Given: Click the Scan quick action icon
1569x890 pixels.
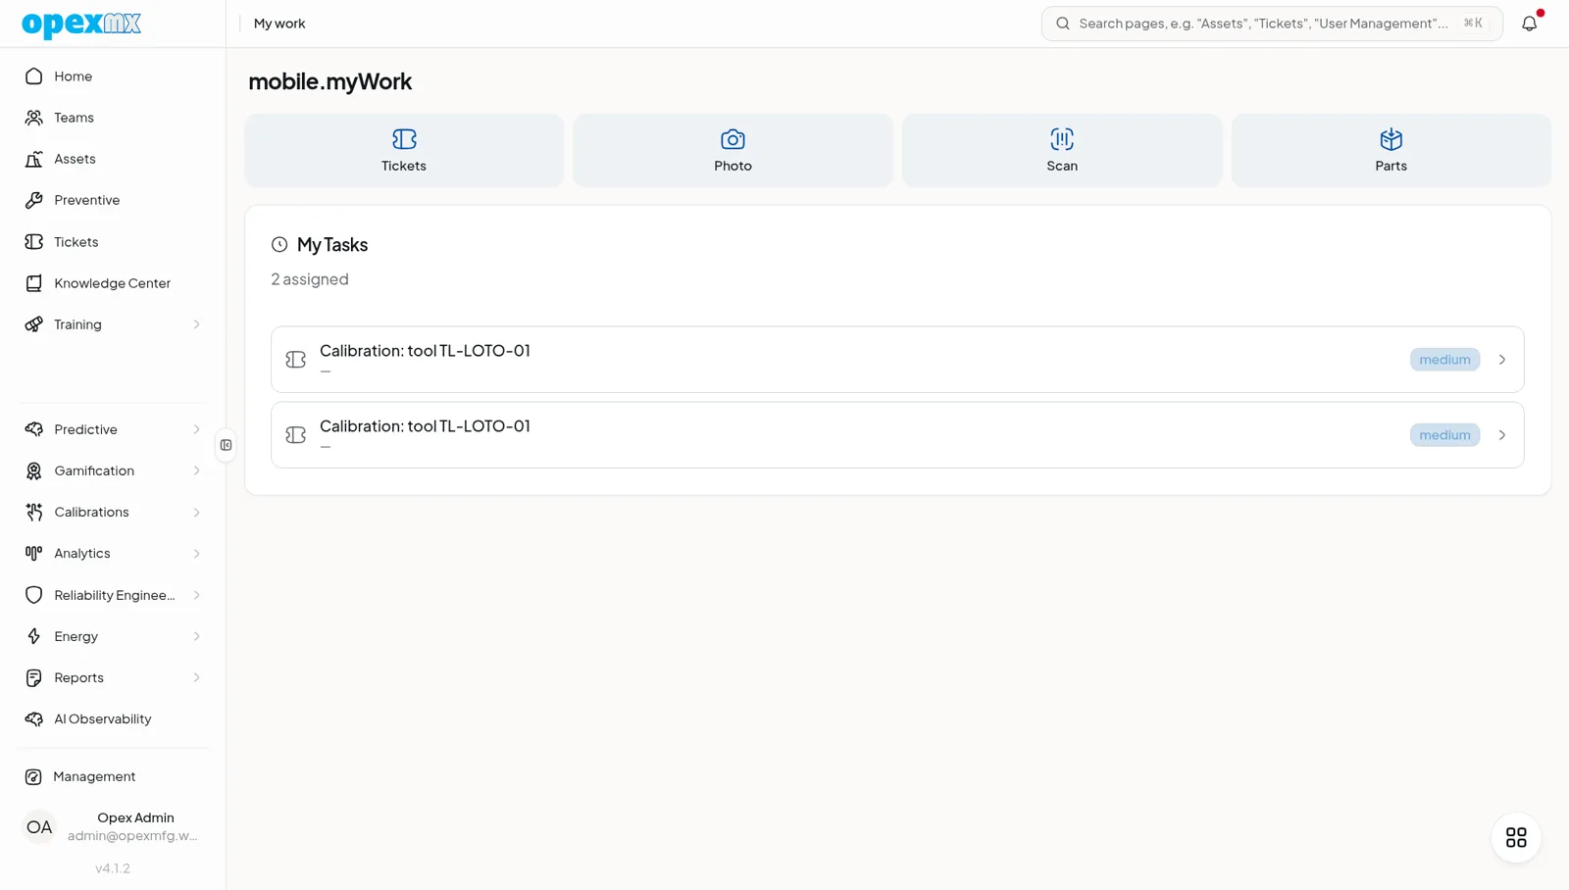Looking at the screenshot, I should click(x=1061, y=139).
